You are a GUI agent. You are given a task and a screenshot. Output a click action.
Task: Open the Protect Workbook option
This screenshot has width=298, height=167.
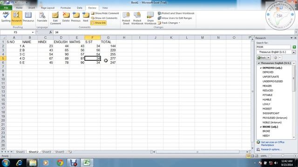pyautogui.click(x=137, y=18)
